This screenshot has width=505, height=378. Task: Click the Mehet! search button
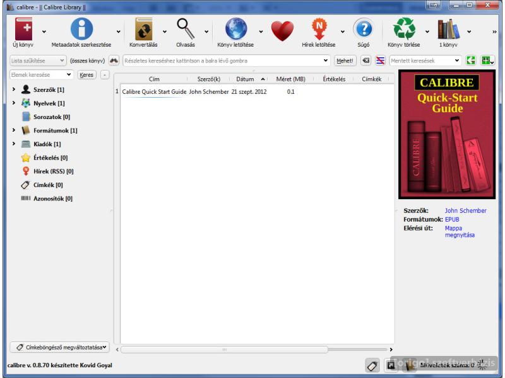(x=345, y=60)
